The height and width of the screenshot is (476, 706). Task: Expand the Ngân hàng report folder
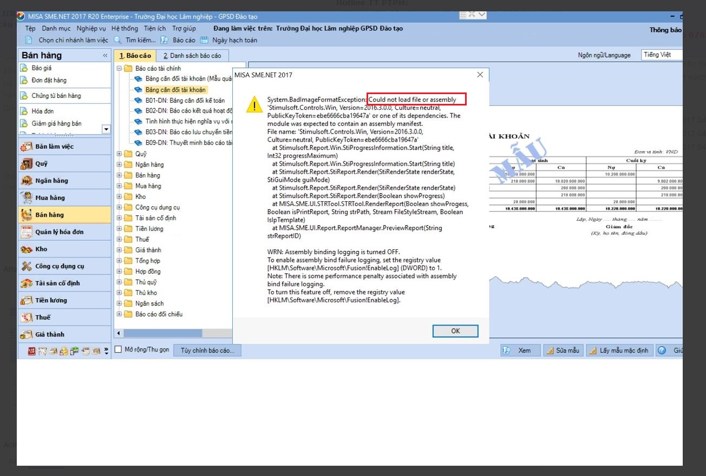[120, 164]
